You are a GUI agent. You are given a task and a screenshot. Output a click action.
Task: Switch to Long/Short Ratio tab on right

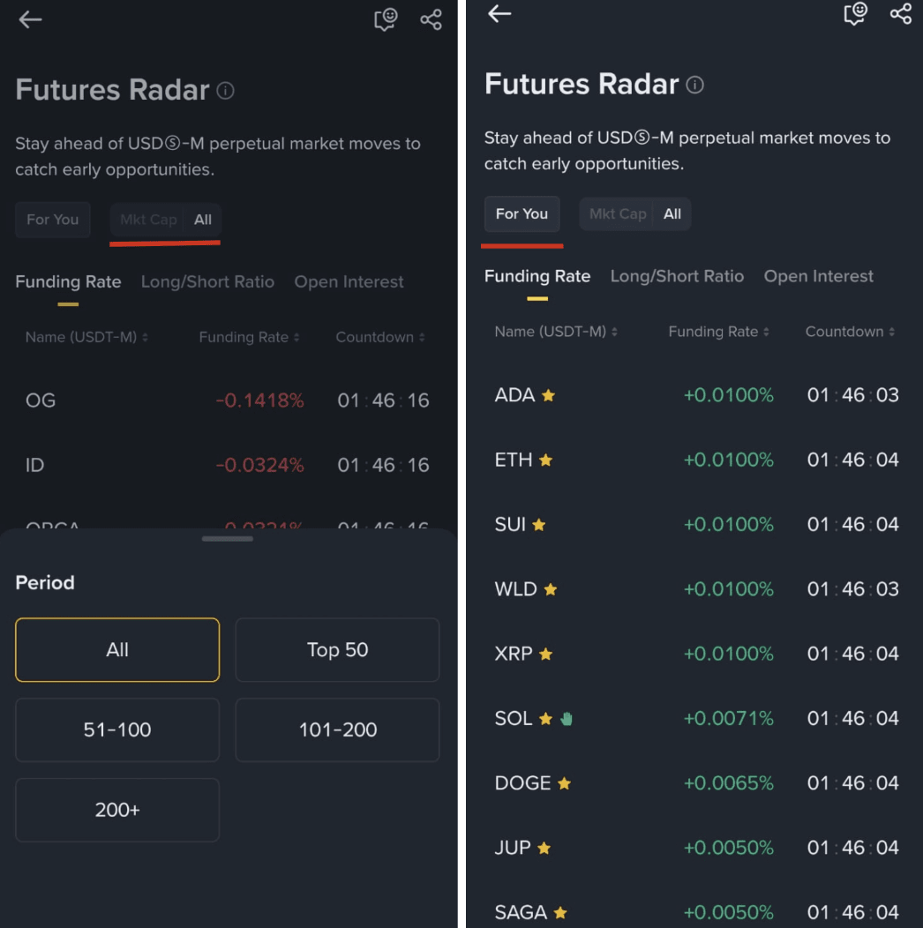[677, 276]
